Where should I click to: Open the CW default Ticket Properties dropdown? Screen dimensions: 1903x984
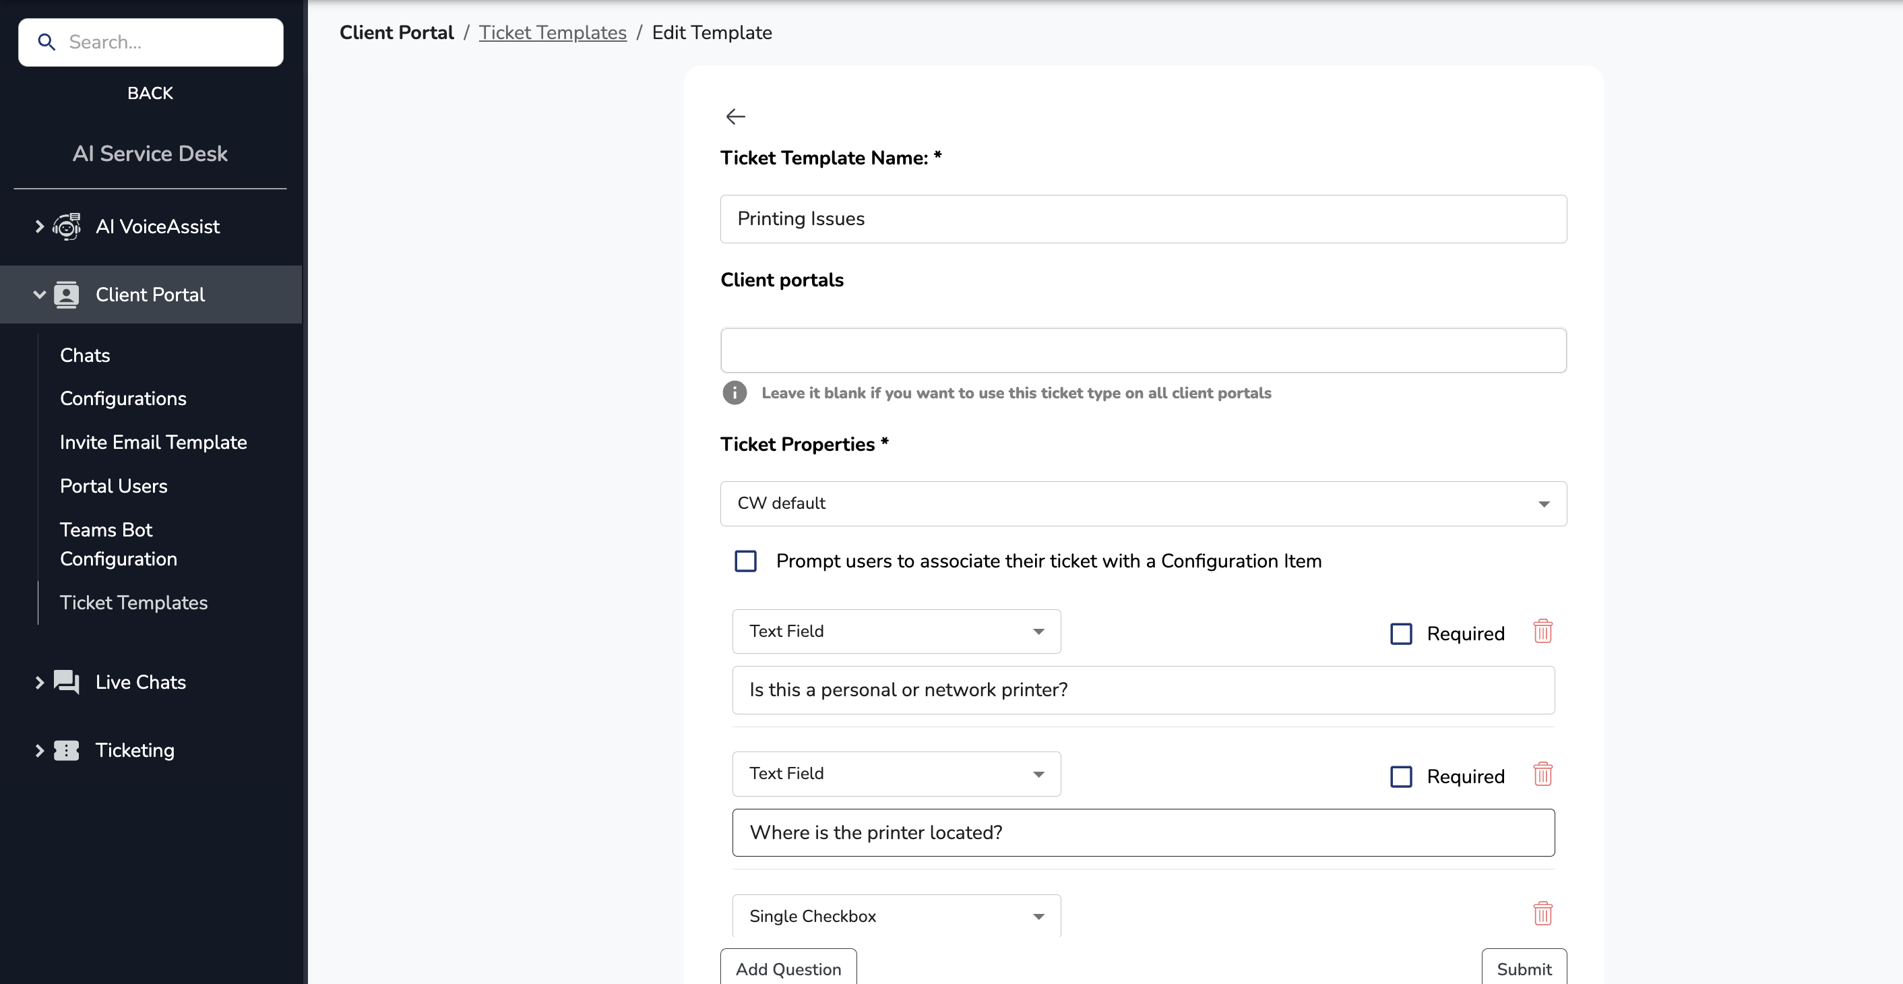click(1143, 504)
